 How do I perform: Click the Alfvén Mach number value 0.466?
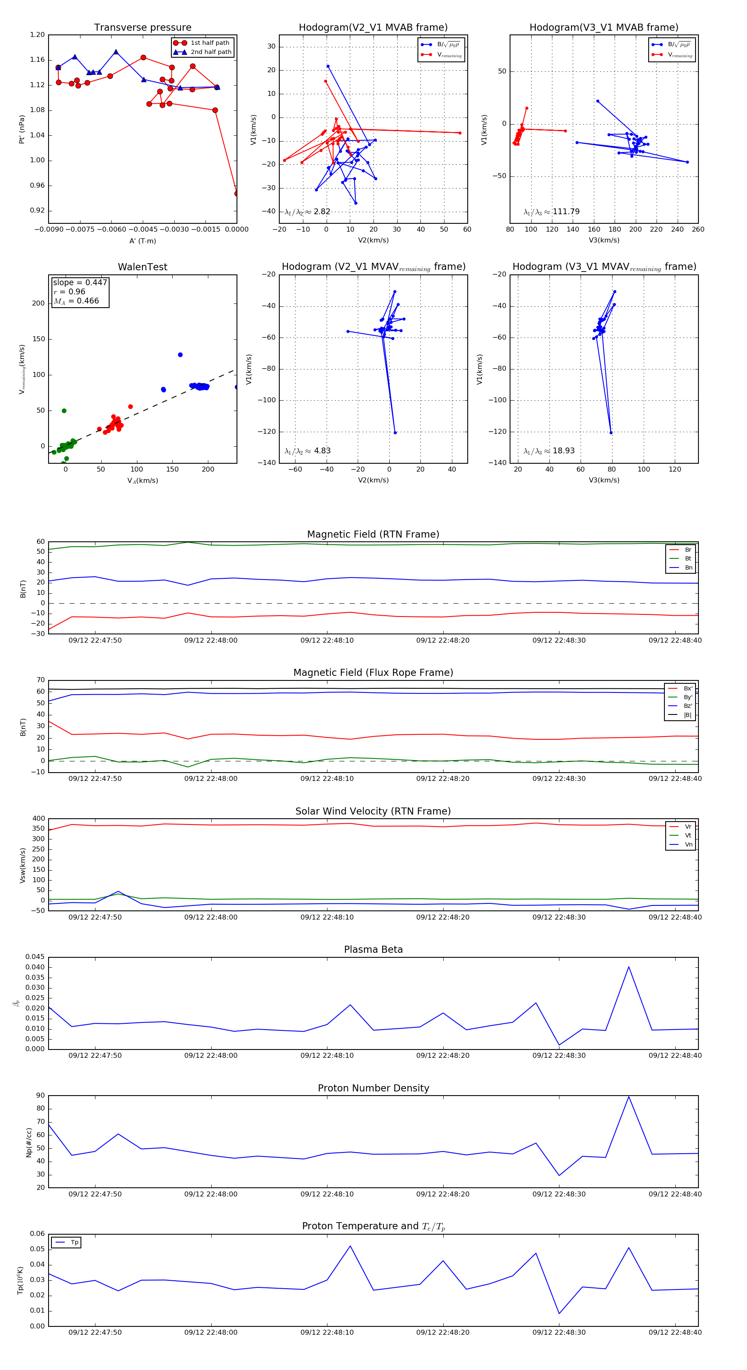(76, 301)
